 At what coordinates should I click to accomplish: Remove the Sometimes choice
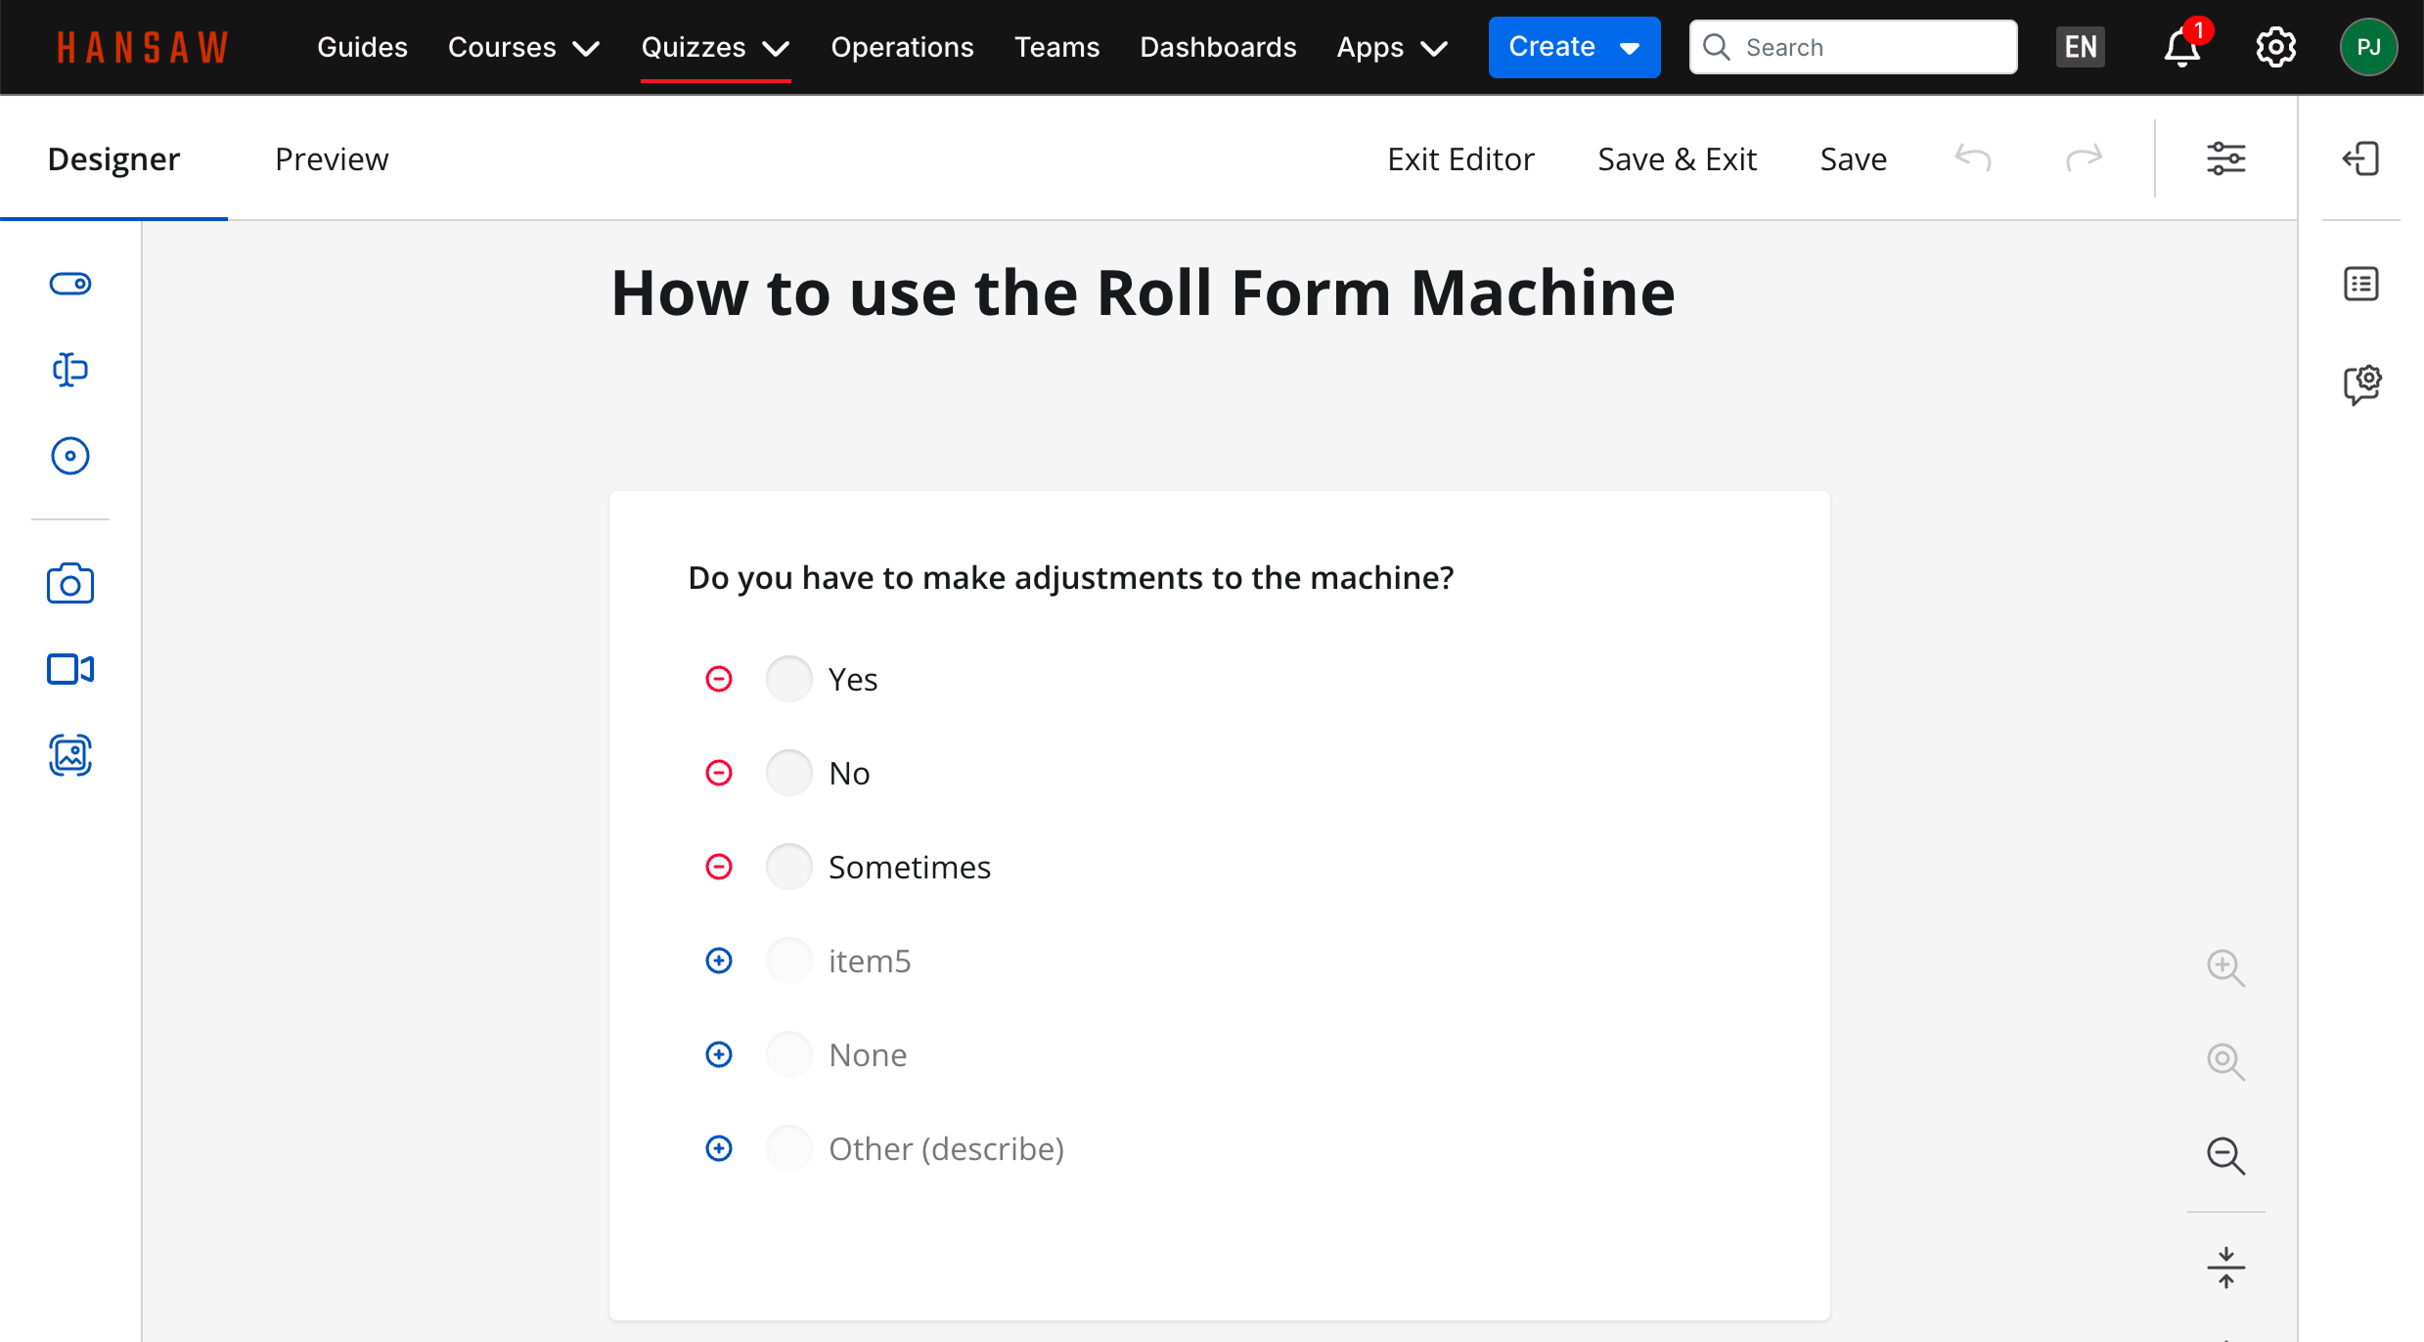[x=719, y=867]
